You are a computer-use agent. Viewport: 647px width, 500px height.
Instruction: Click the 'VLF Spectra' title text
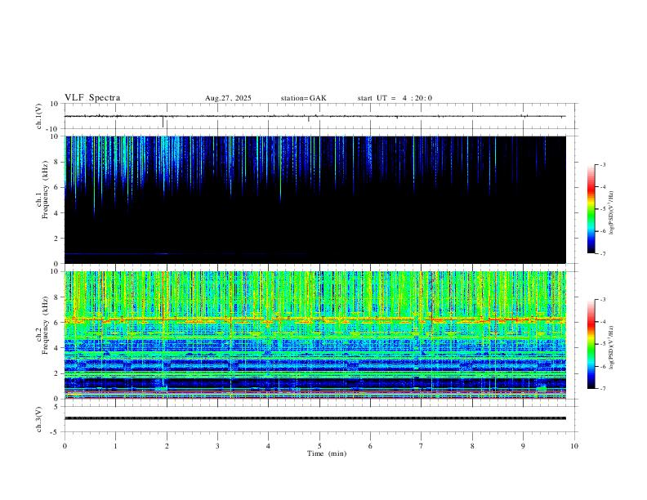pyautogui.click(x=92, y=98)
